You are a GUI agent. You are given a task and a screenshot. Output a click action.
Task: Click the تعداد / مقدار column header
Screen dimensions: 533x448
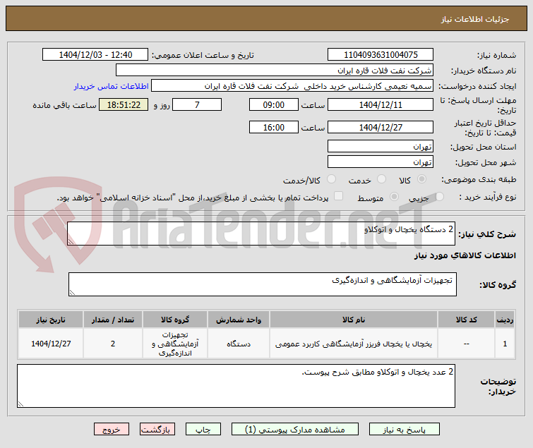(113, 320)
